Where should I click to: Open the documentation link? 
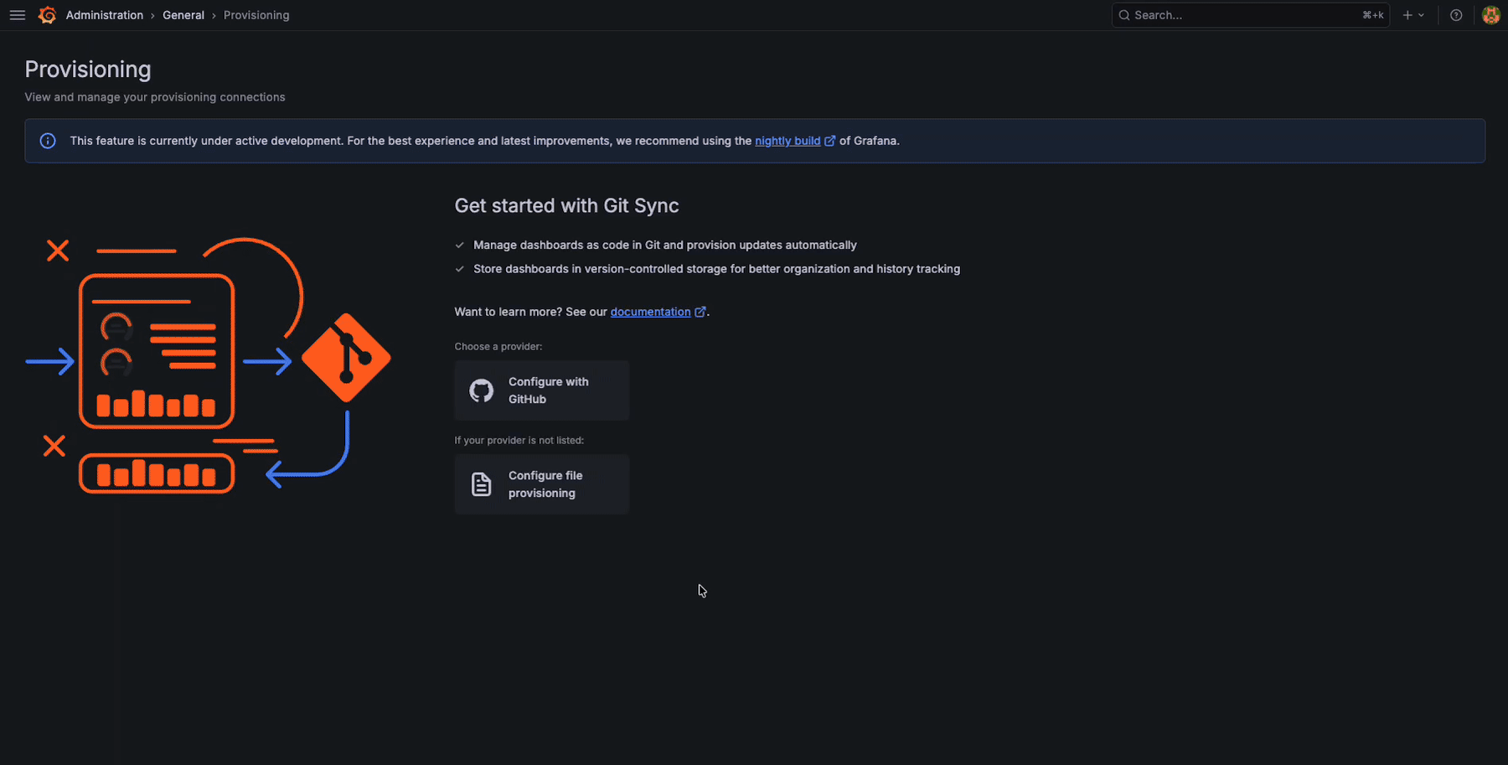(650, 312)
